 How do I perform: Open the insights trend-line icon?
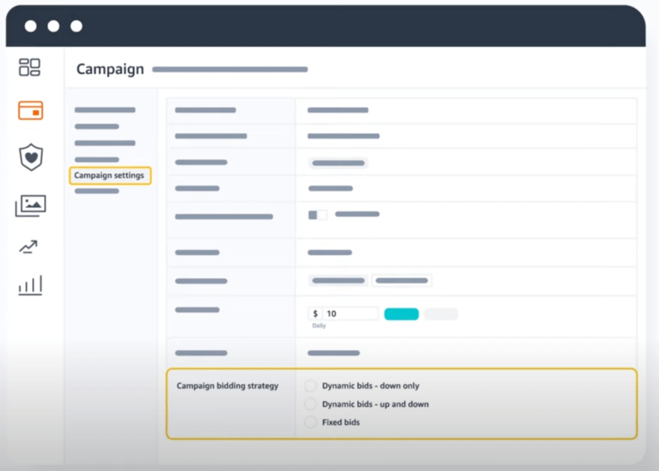click(x=28, y=247)
